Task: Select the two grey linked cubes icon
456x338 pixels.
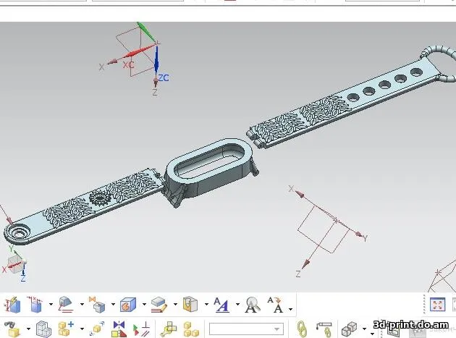Action: point(349,329)
